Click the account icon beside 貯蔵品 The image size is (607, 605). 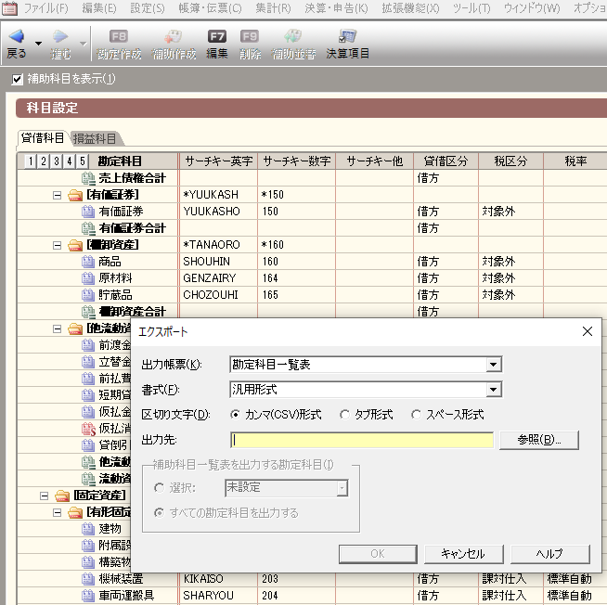click(88, 295)
